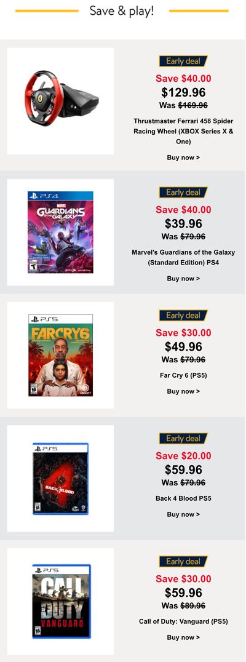Viewport: 246px width, 662px height.
Task: Open the Back 4 Blood cover image
Action: pyautogui.click(x=60, y=478)
